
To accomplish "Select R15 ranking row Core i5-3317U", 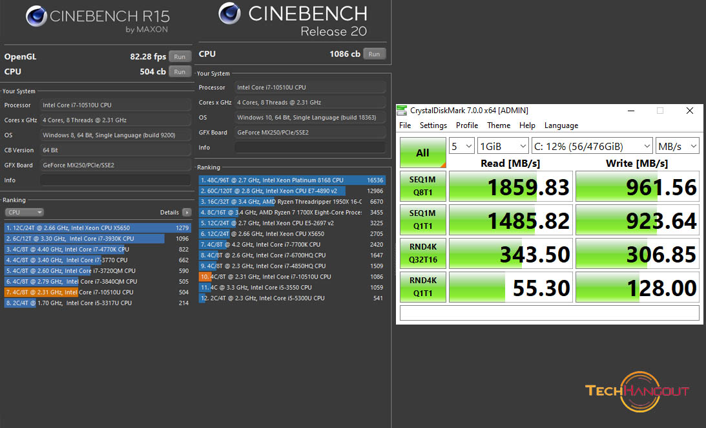I will click(98, 303).
